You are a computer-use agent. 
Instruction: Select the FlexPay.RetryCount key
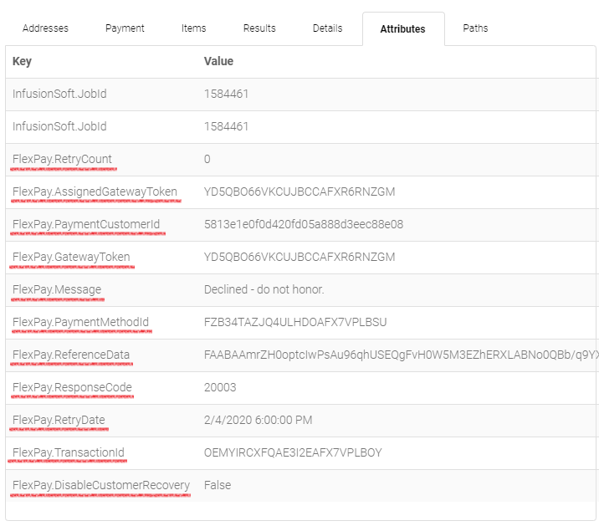(62, 159)
